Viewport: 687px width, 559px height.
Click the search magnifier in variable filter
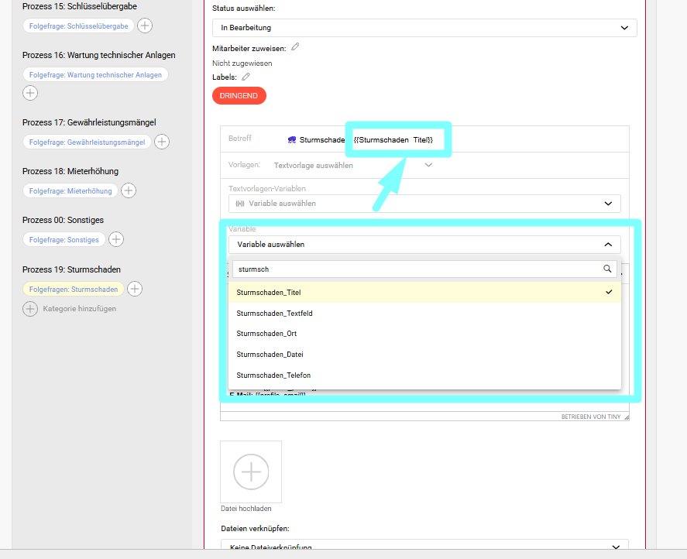tap(607, 269)
